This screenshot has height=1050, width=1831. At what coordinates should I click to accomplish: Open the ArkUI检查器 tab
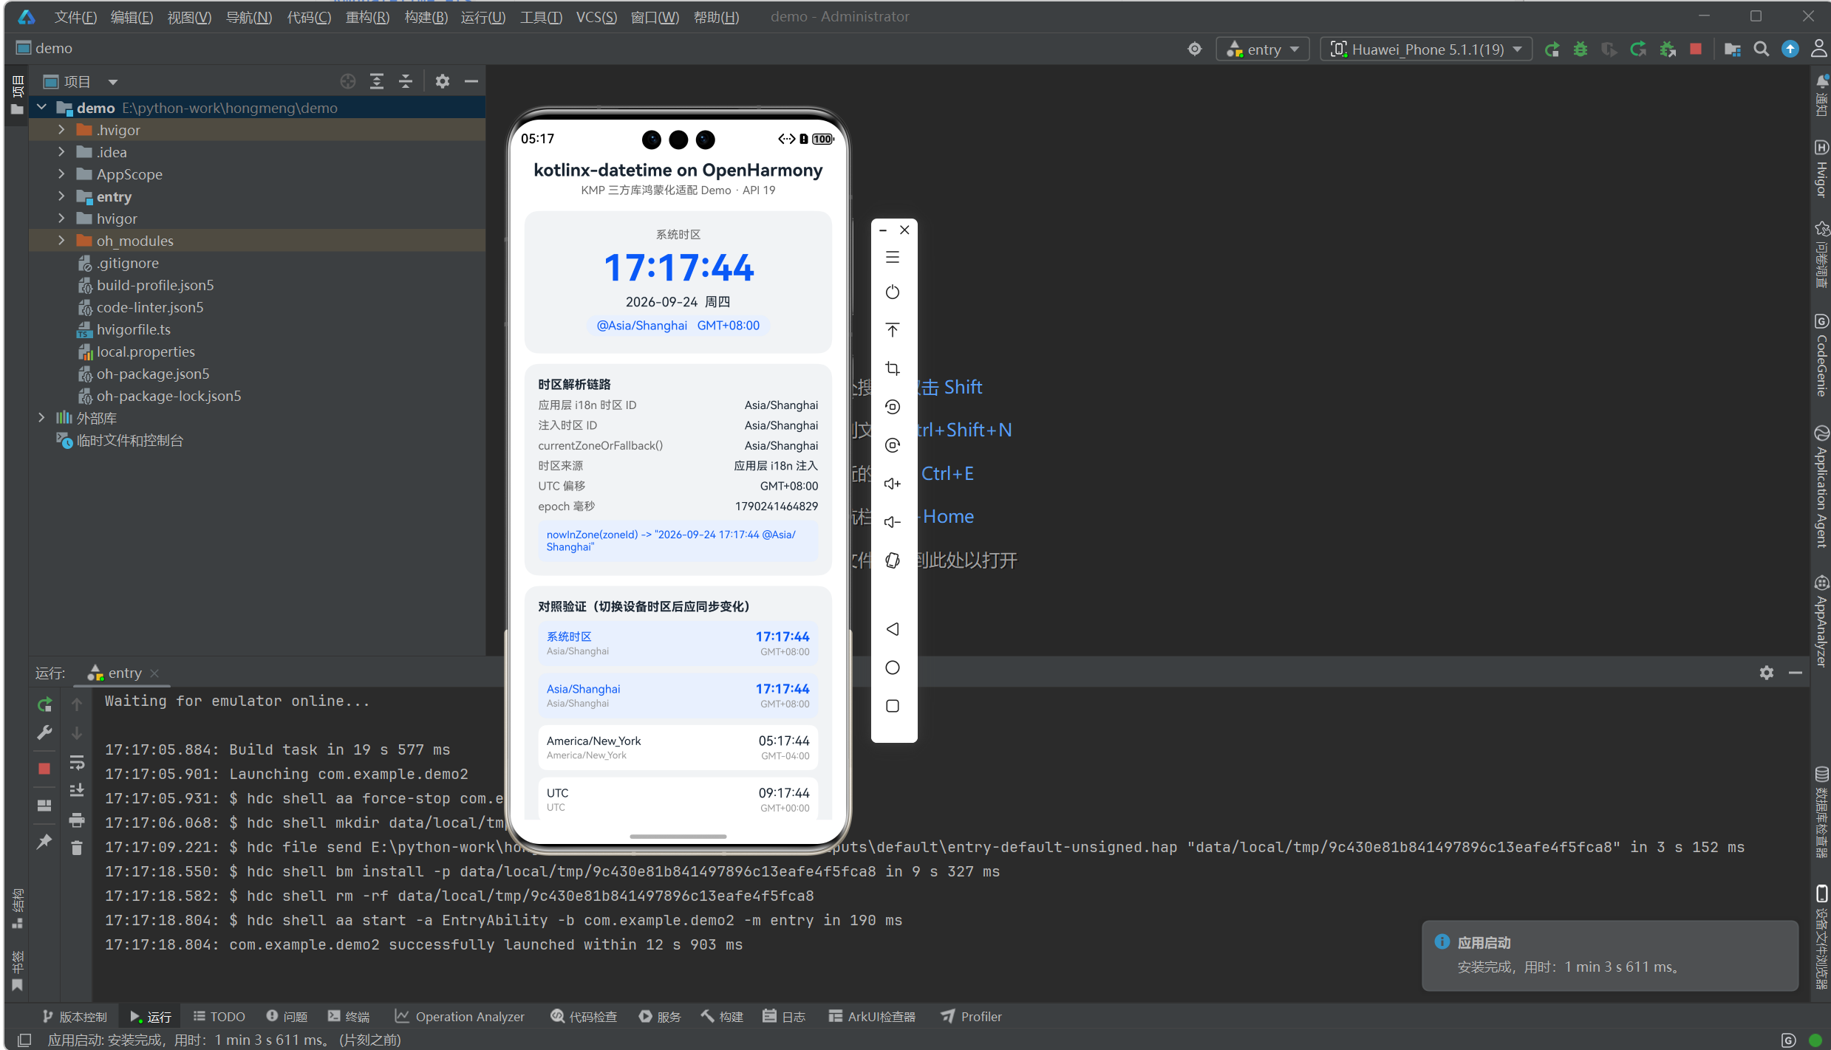872,1017
